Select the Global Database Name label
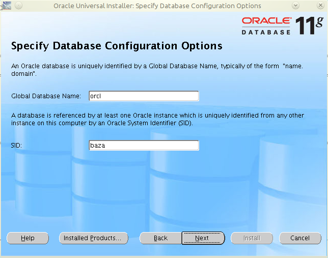328x258 pixels. tap(46, 96)
